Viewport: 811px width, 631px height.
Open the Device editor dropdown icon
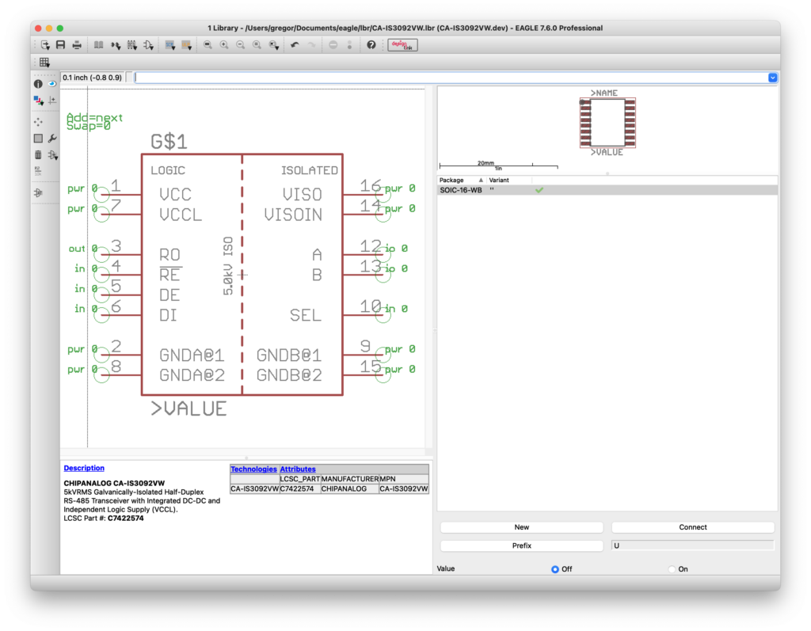pyautogui.click(x=116, y=45)
